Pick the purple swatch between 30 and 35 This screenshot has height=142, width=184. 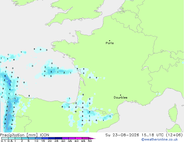pyautogui.click(x=65, y=138)
